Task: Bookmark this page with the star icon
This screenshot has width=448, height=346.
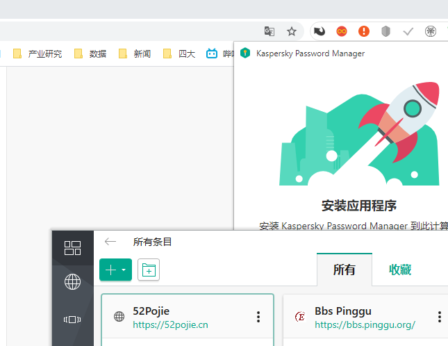Action: (x=292, y=31)
